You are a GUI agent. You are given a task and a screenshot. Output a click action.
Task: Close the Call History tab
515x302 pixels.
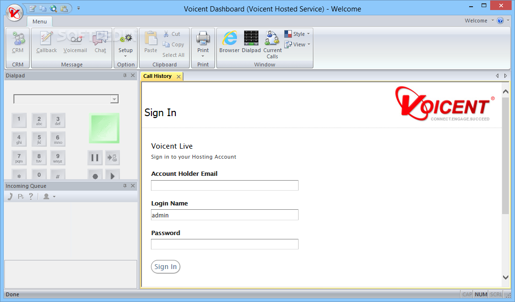pyautogui.click(x=179, y=76)
